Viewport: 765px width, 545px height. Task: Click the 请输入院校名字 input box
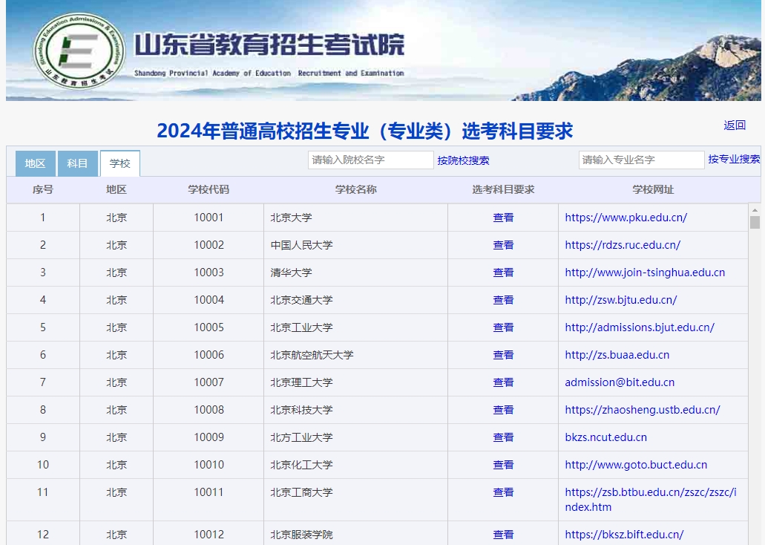click(370, 160)
